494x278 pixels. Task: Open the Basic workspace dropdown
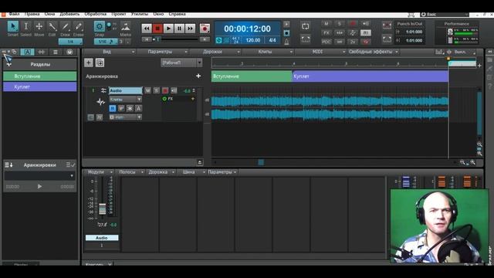coord(445,15)
